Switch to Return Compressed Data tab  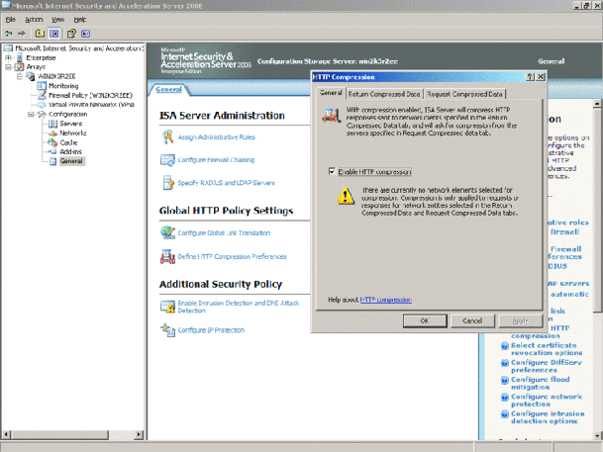coord(384,94)
